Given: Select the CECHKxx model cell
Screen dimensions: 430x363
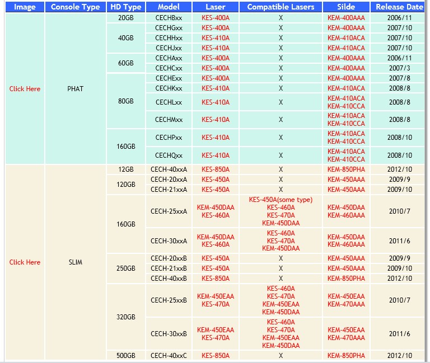Looking at the screenshot, I should coord(169,88).
